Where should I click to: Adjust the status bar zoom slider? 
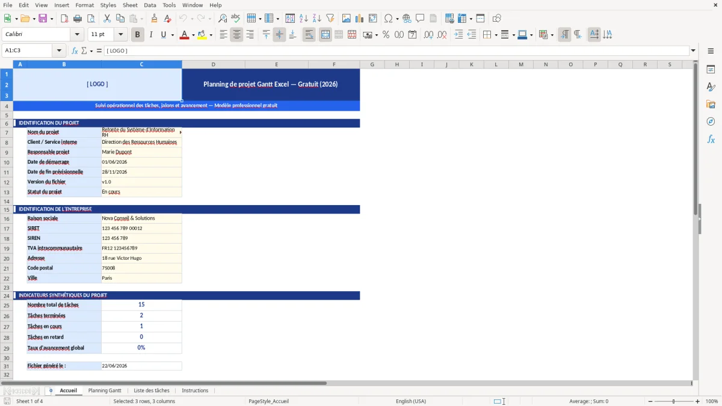click(674, 401)
